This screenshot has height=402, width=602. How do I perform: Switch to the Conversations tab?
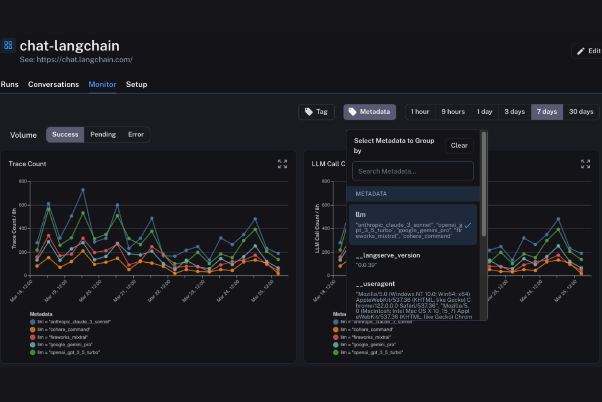pyautogui.click(x=53, y=84)
